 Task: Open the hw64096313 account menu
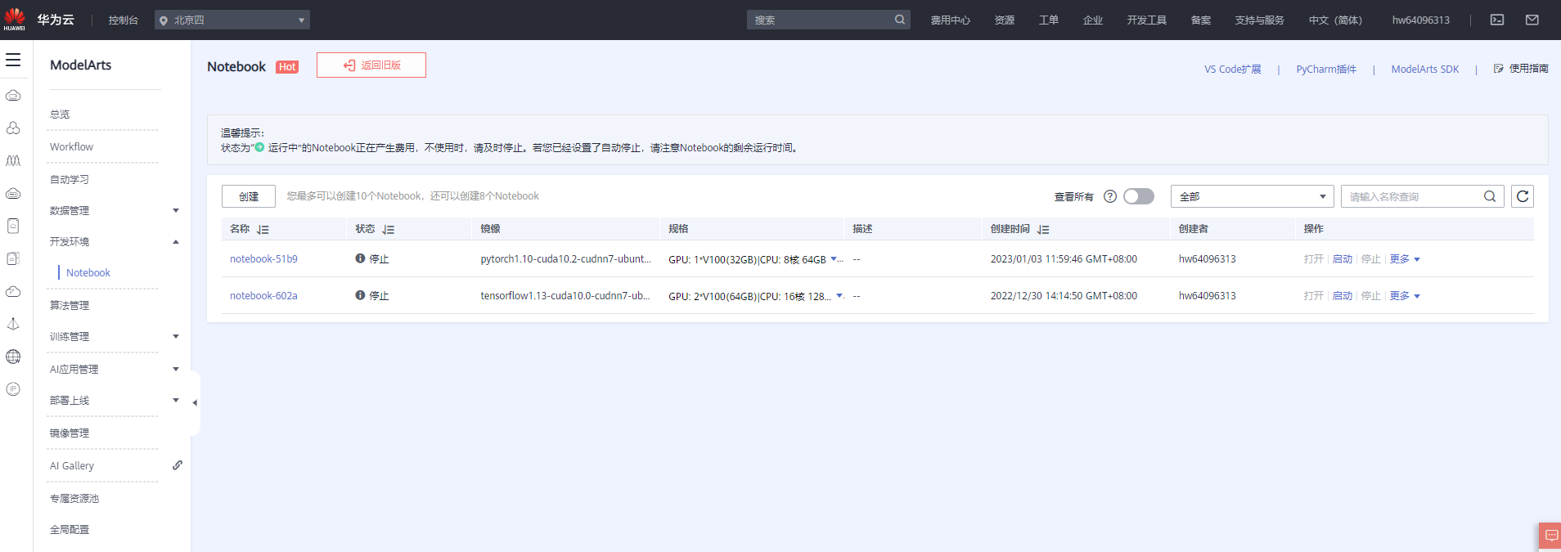pos(1421,20)
